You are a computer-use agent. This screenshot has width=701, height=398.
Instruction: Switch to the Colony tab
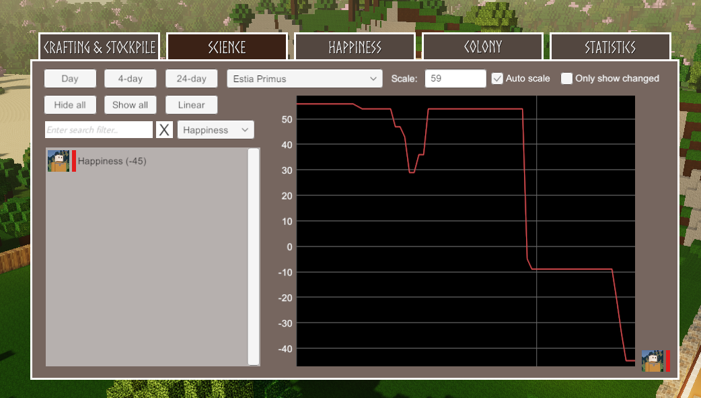(x=483, y=46)
